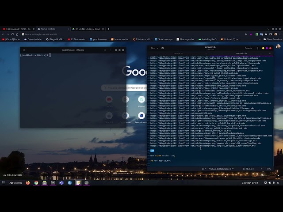Click the 'rm -rf musica.txt' line in editor
This screenshot has height=212, width=283.
161,161
